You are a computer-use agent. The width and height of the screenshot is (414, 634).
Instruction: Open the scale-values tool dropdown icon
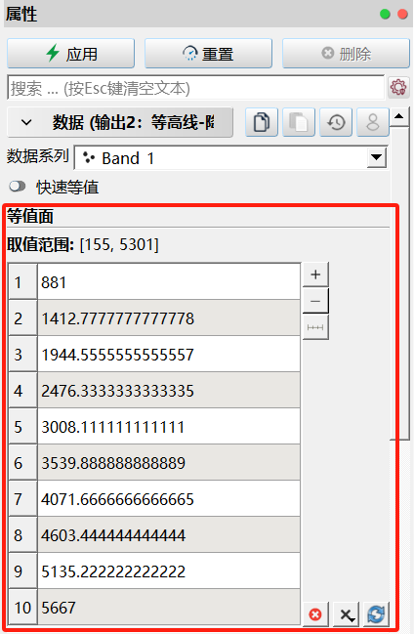(346, 614)
